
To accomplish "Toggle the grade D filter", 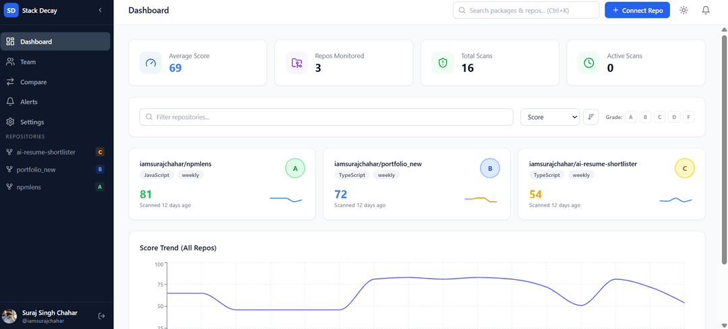I will click(673, 117).
